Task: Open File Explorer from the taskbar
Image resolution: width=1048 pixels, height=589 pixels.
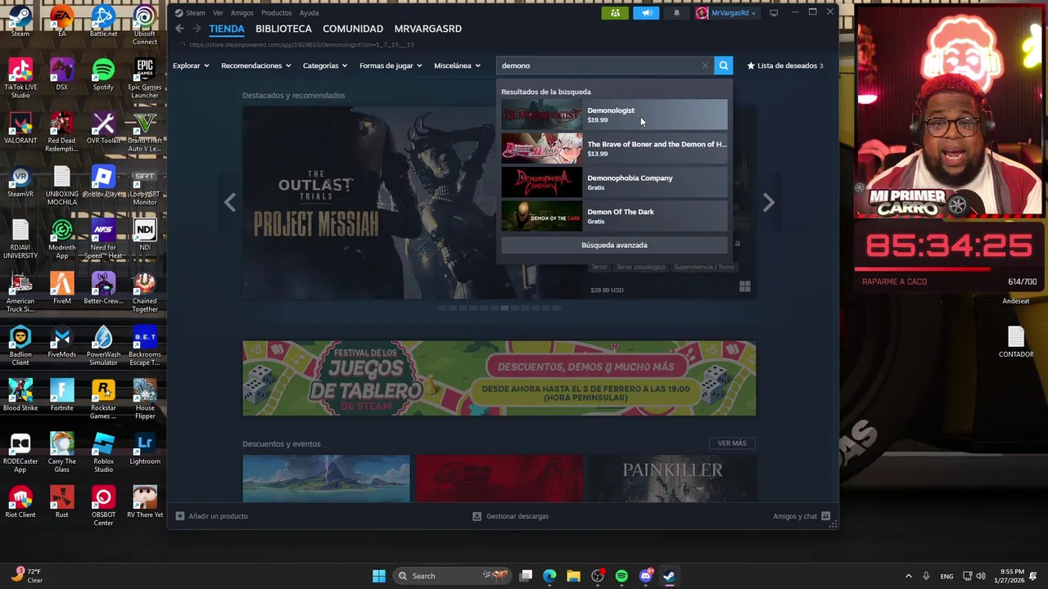Action: pyautogui.click(x=573, y=576)
